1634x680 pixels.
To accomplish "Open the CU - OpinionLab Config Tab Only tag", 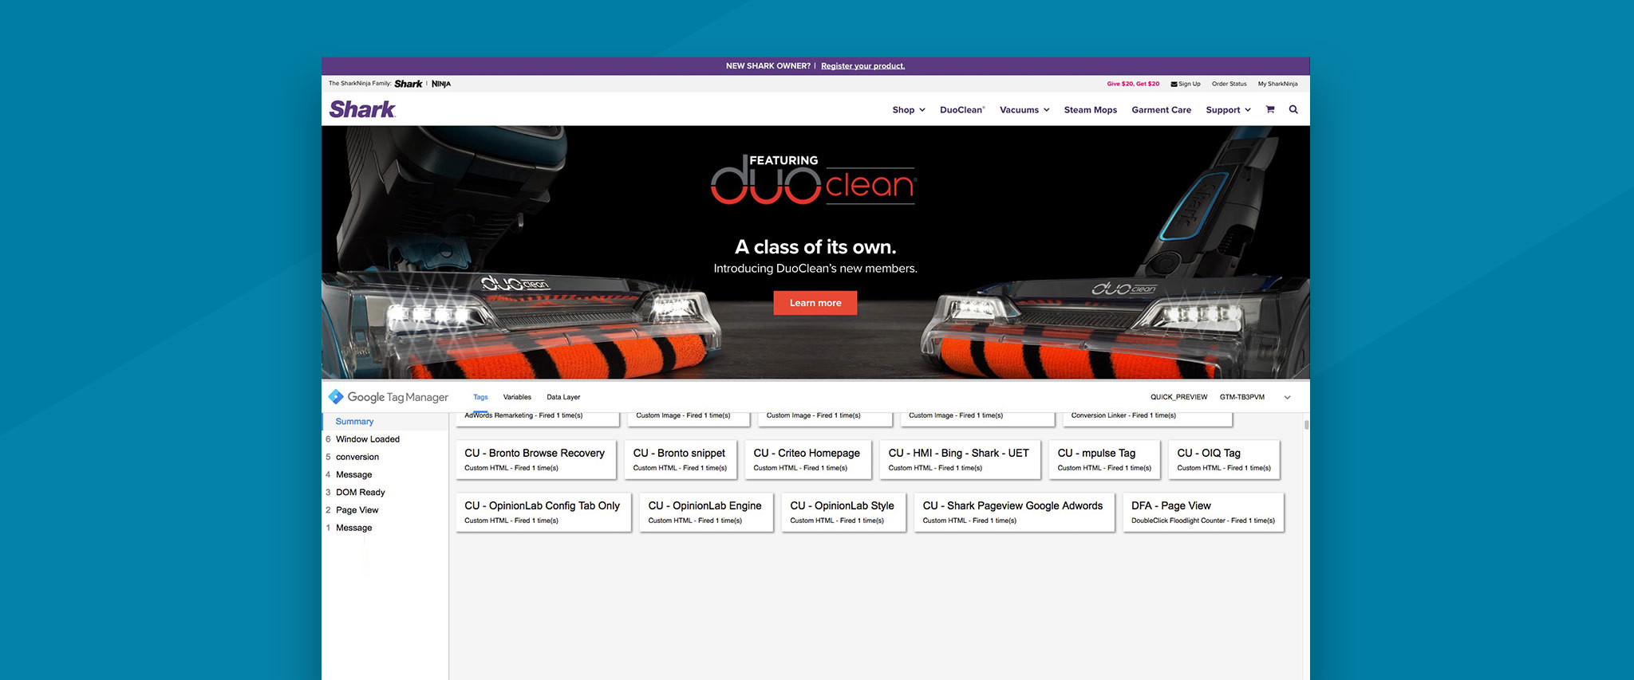I will click(x=543, y=513).
